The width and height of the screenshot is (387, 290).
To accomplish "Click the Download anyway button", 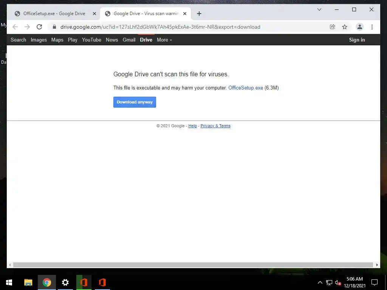I will (x=135, y=102).
